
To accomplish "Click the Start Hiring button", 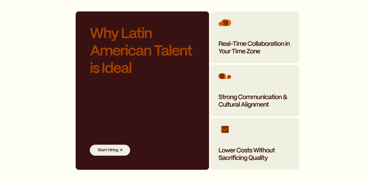I will pos(110,150).
